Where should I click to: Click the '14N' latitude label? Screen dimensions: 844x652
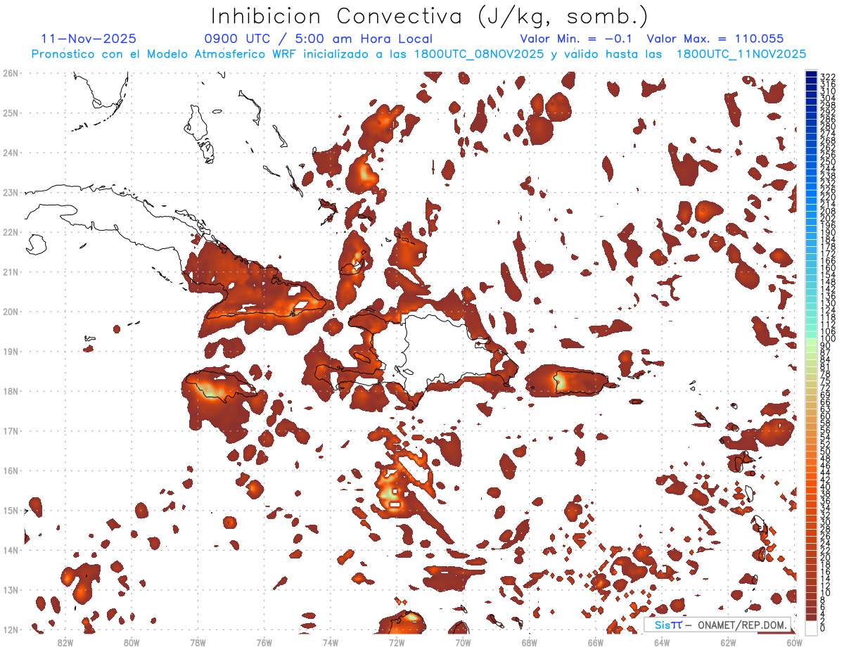11,550
